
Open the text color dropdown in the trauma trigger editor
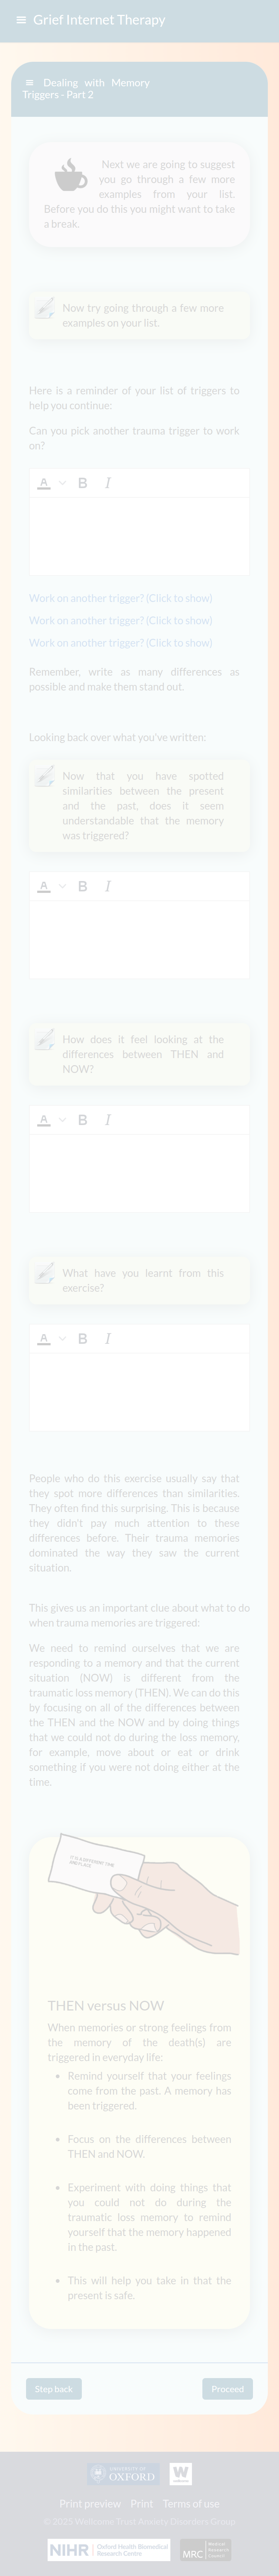(x=62, y=483)
